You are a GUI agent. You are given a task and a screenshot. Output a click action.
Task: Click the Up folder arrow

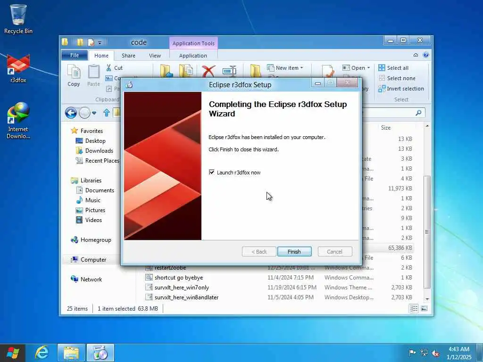click(107, 113)
